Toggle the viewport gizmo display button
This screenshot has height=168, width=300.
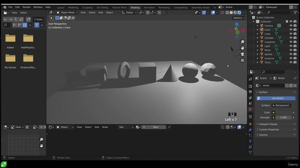[204, 13]
